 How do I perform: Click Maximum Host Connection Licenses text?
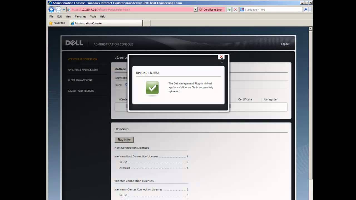click(136, 156)
